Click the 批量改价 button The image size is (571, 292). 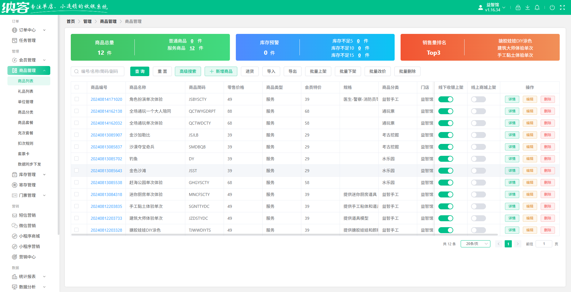(378, 71)
